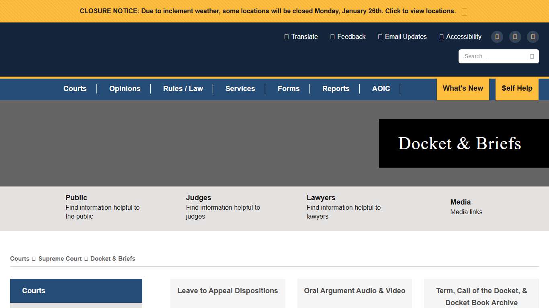Screen dimensions: 549x308
Task: Dismiss the closure notice banner
Action: point(464,11)
